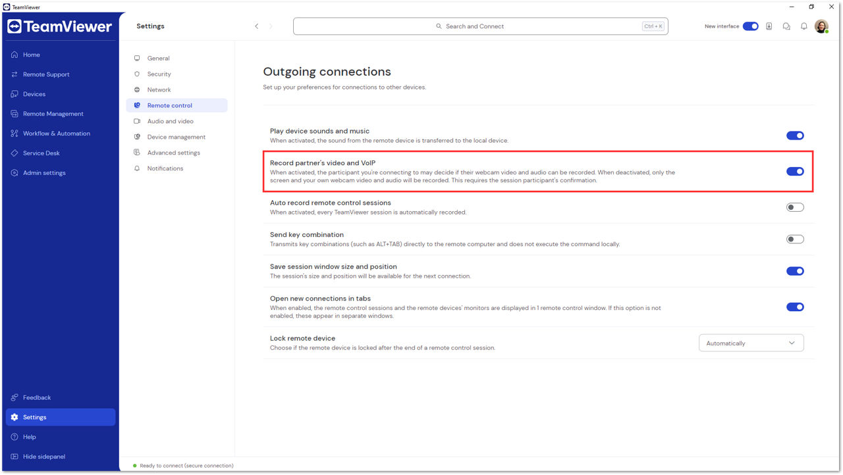Open the notification bell in the top bar

coord(804,26)
